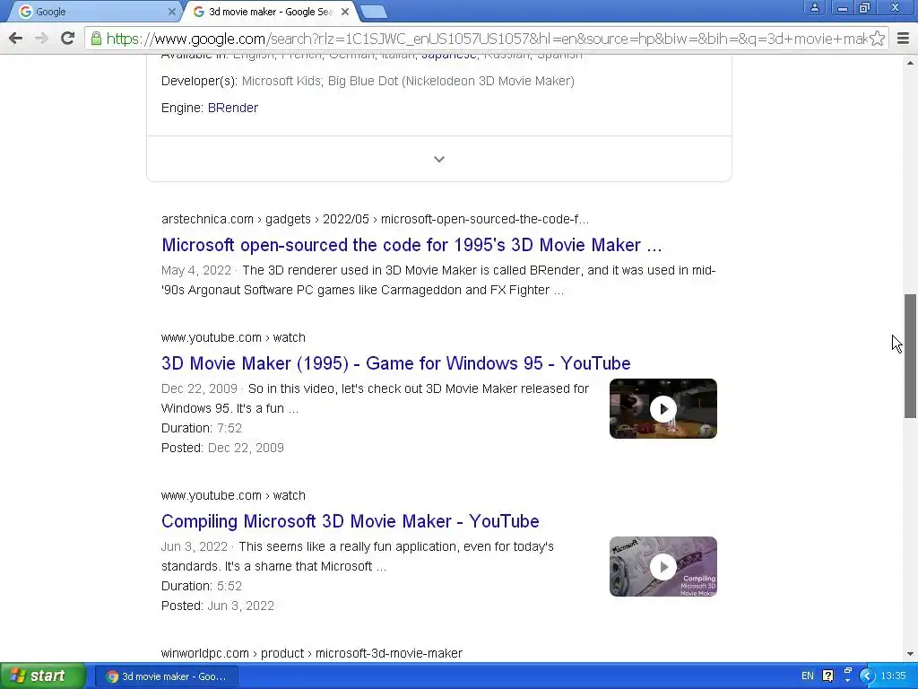Reload the current page
The width and height of the screenshot is (918, 689).
coord(67,39)
